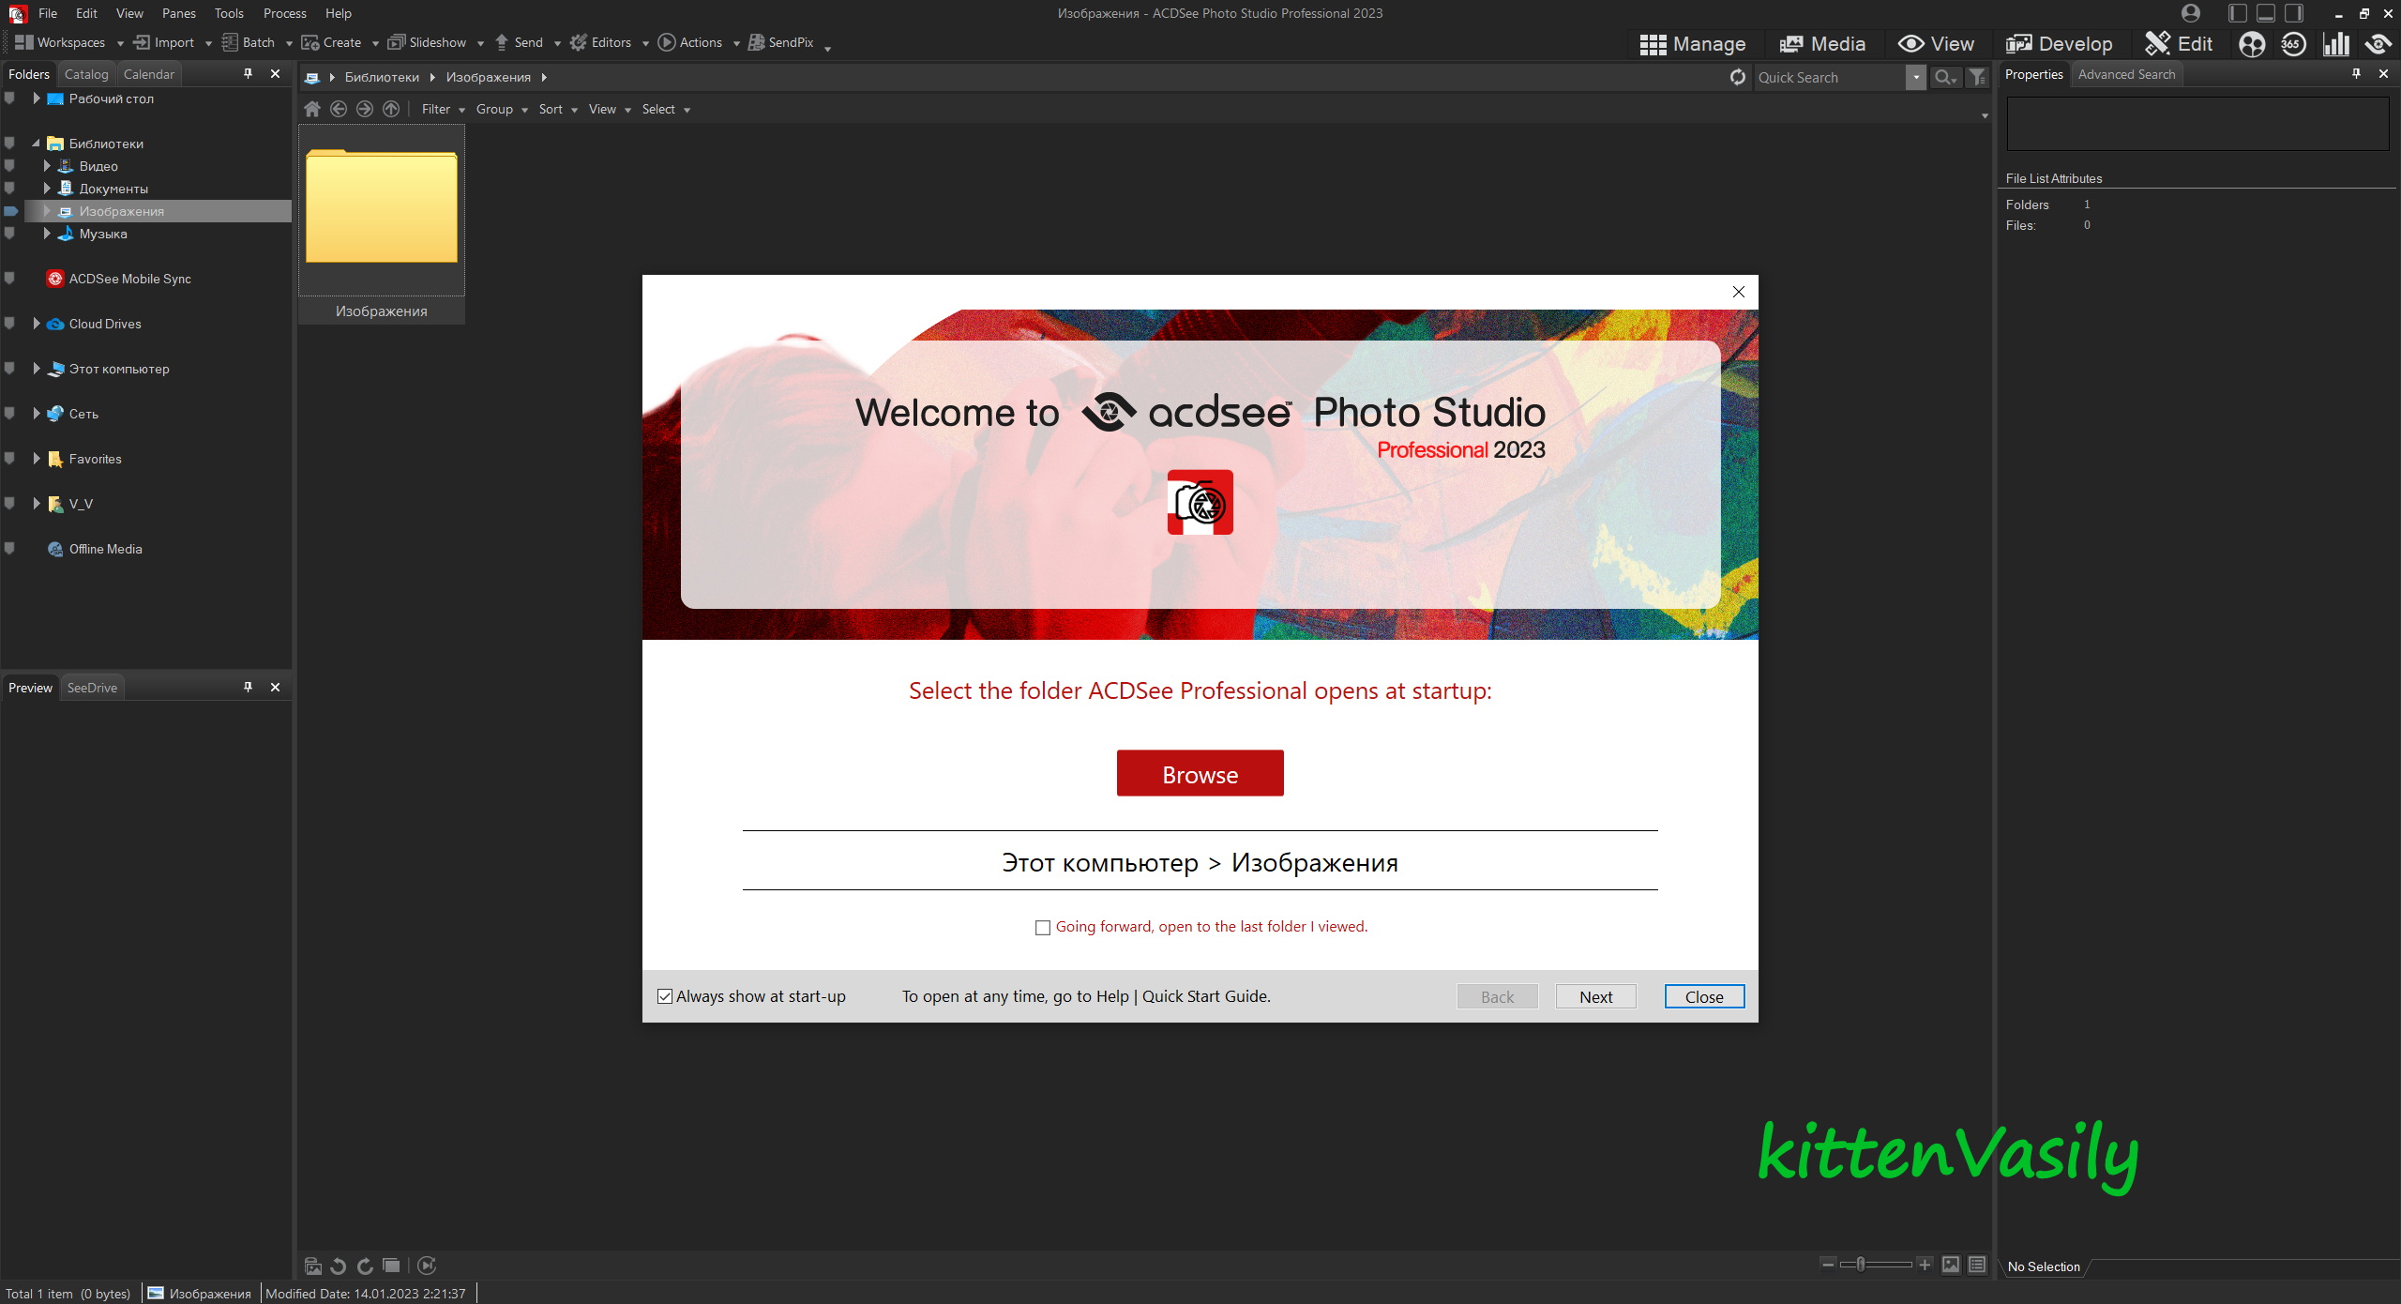Viewport: 2401px width, 1304px height.
Task: Click the ACDSee eye messages icon
Action: 2378,44
